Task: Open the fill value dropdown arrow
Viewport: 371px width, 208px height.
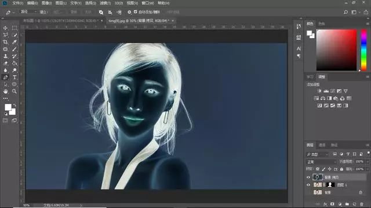Action: coord(367,169)
